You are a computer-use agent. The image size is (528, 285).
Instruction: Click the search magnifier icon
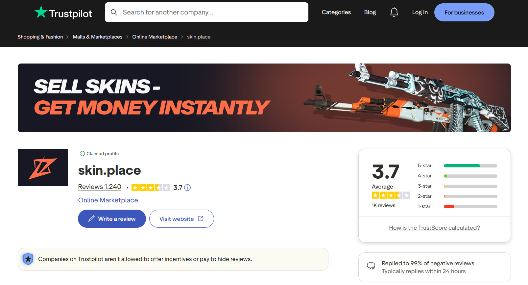114,13
